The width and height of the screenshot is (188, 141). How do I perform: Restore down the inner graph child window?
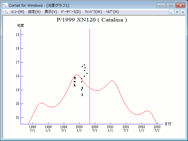pos(177,12)
